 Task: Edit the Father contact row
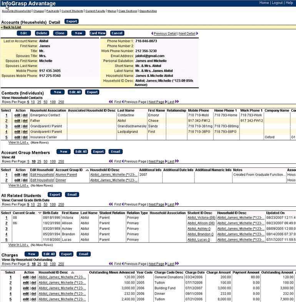[17, 121]
